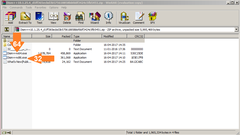Open the Options menu
The image size is (240, 135).
click(x=54, y=7)
